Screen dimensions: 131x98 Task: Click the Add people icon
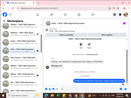[x=81, y=44]
